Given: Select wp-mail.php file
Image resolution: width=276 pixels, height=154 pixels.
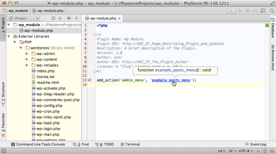Looking at the screenshot, I should pyautogui.click(x=46, y=134).
